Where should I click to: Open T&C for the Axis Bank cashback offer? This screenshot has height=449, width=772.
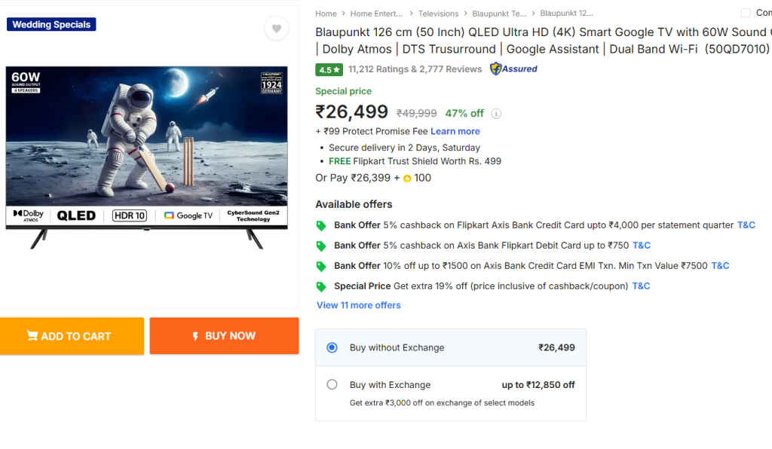click(x=746, y=225)
